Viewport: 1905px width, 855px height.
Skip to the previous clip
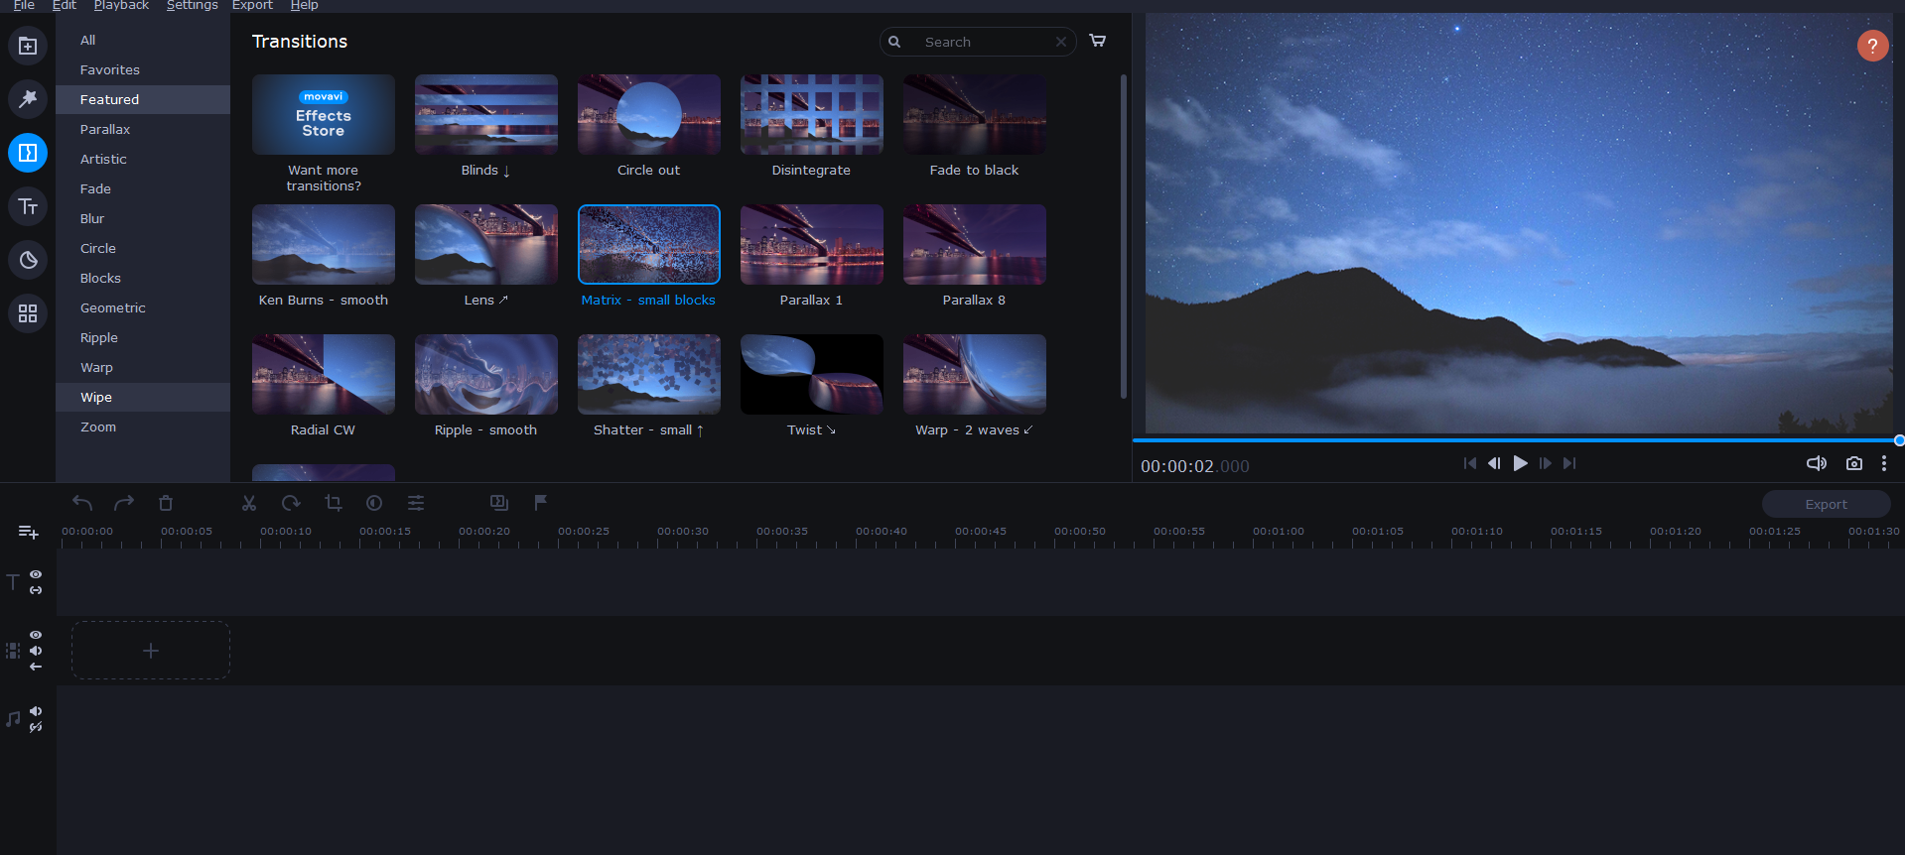[1470, 463]
